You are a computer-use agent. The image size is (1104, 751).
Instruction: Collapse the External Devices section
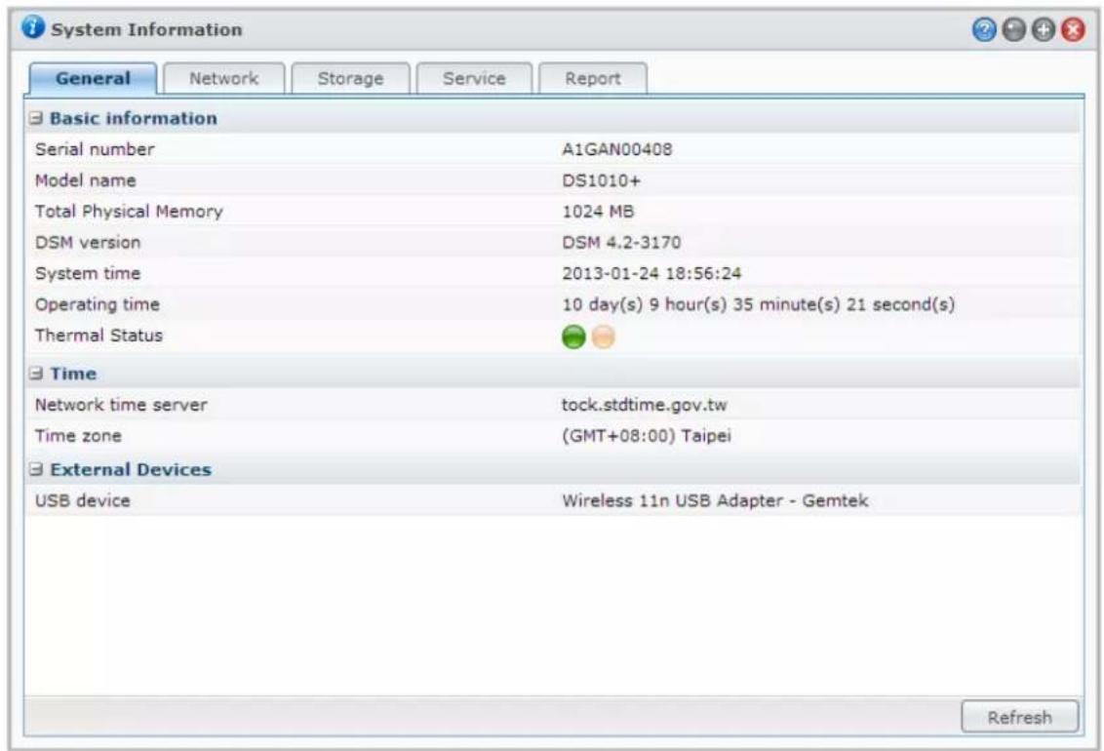pos(36,469)
